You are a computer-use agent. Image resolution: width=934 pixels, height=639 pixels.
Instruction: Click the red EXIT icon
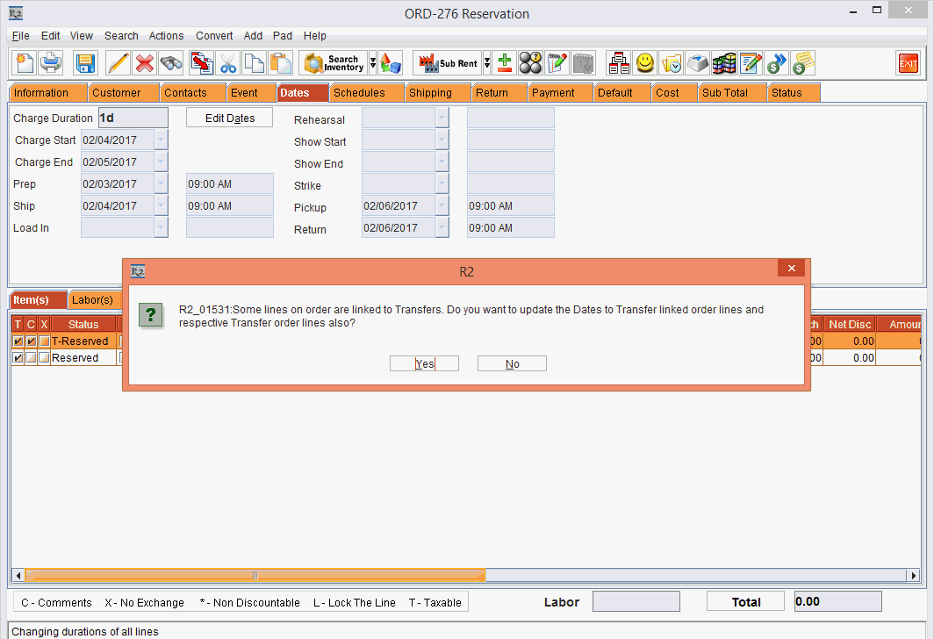(908, 63)
